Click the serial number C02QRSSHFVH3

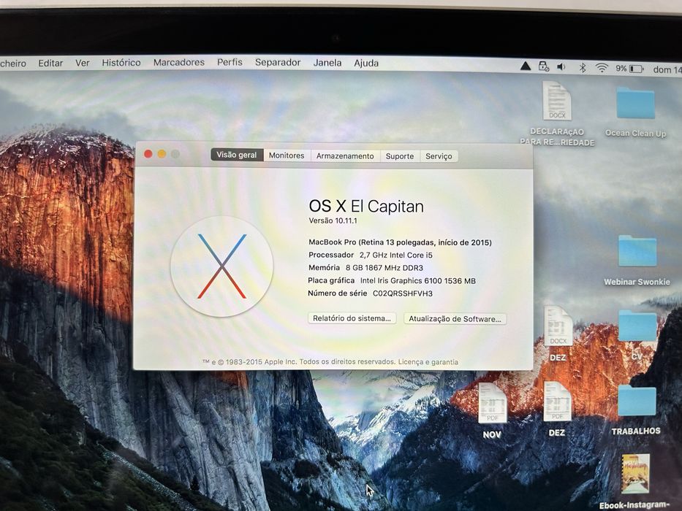click(403, 293)
